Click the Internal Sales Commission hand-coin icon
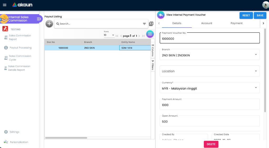This screenshot has width=269, height=148. click(x=4, y=19)
